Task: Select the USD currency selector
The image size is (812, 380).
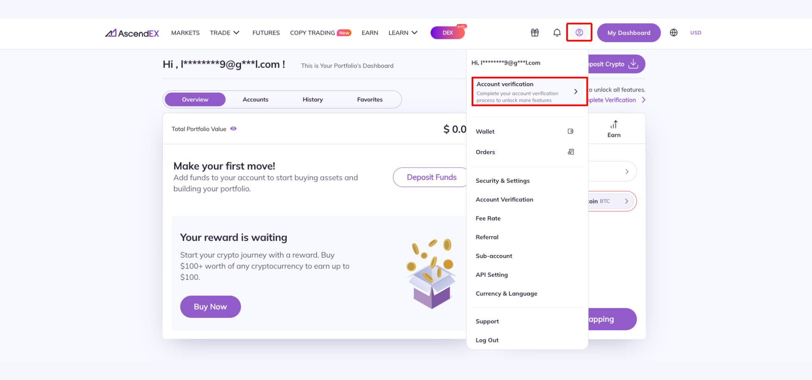Action: (696, 33)
